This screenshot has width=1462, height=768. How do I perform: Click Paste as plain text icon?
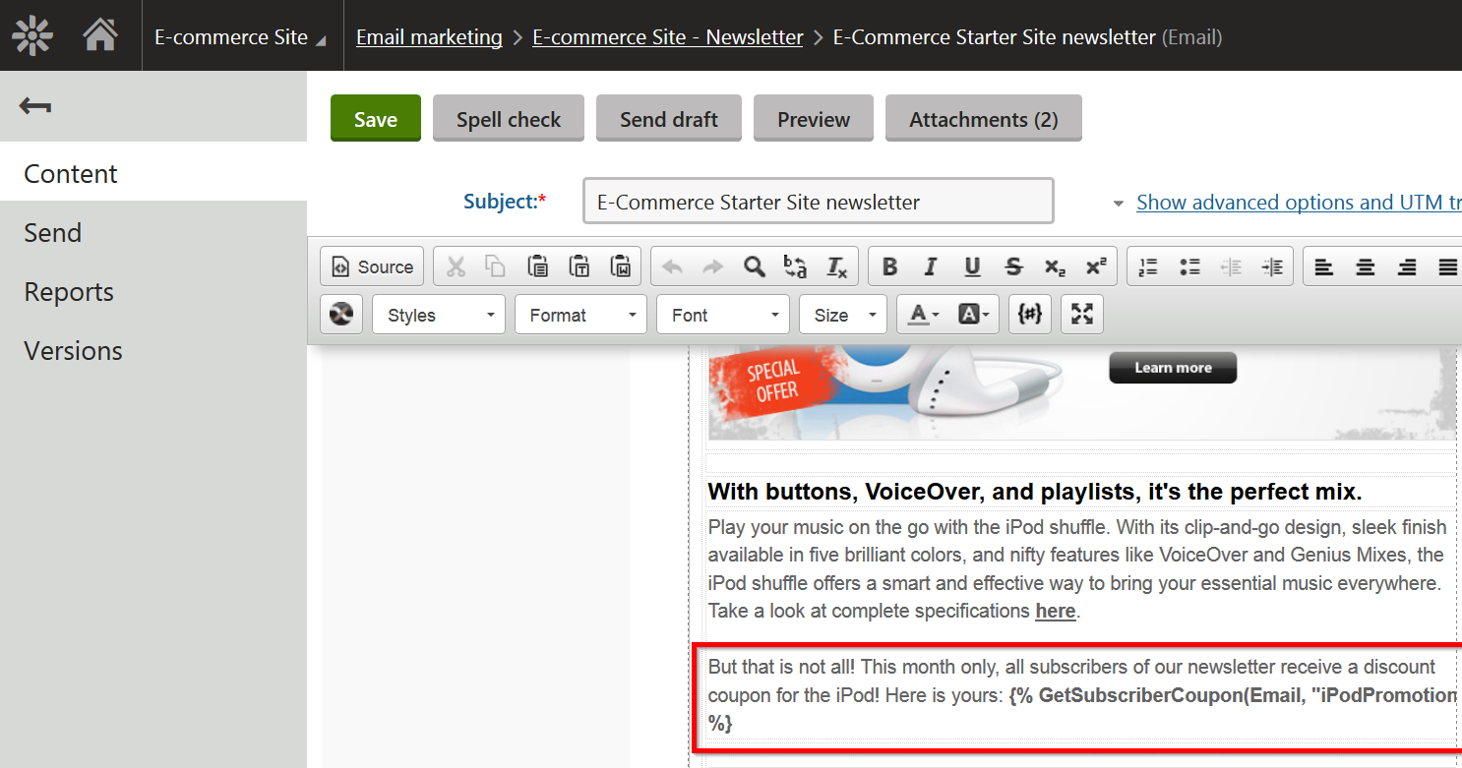coord(579,266)
